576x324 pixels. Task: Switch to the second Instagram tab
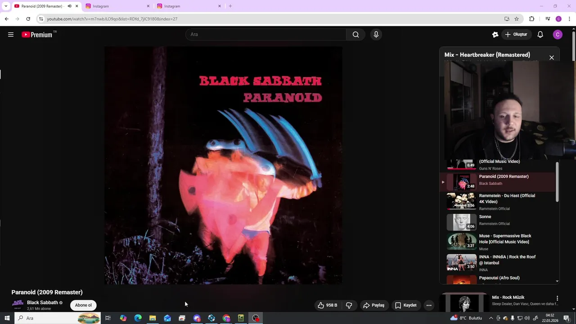[x=189, y=6]
